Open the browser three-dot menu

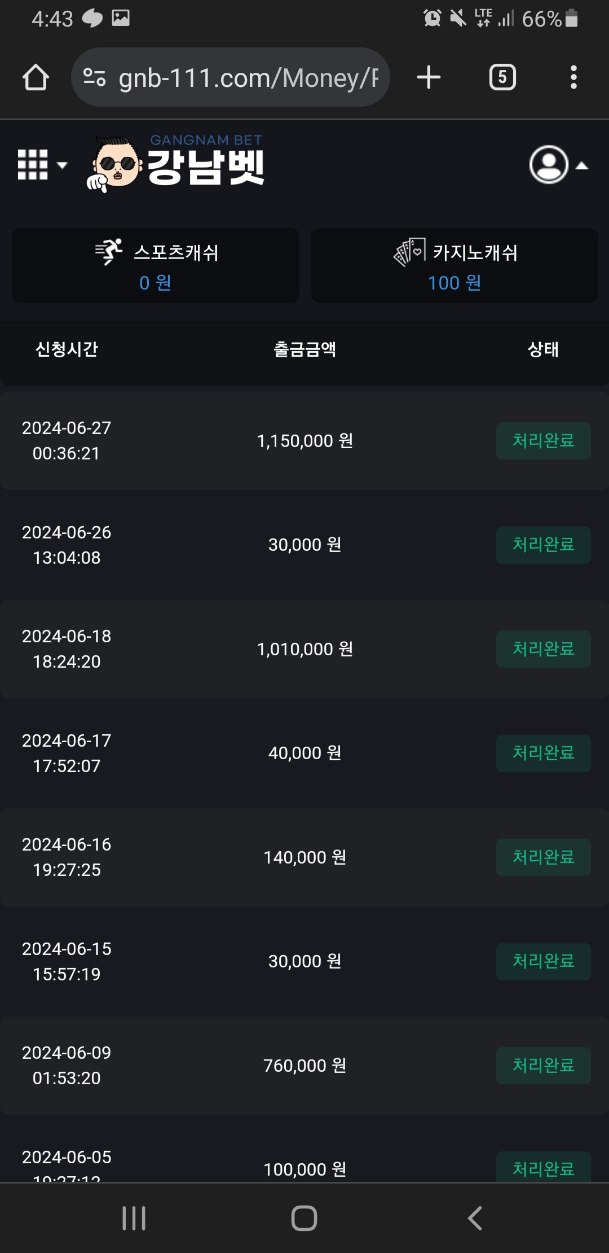coord(573,77)
